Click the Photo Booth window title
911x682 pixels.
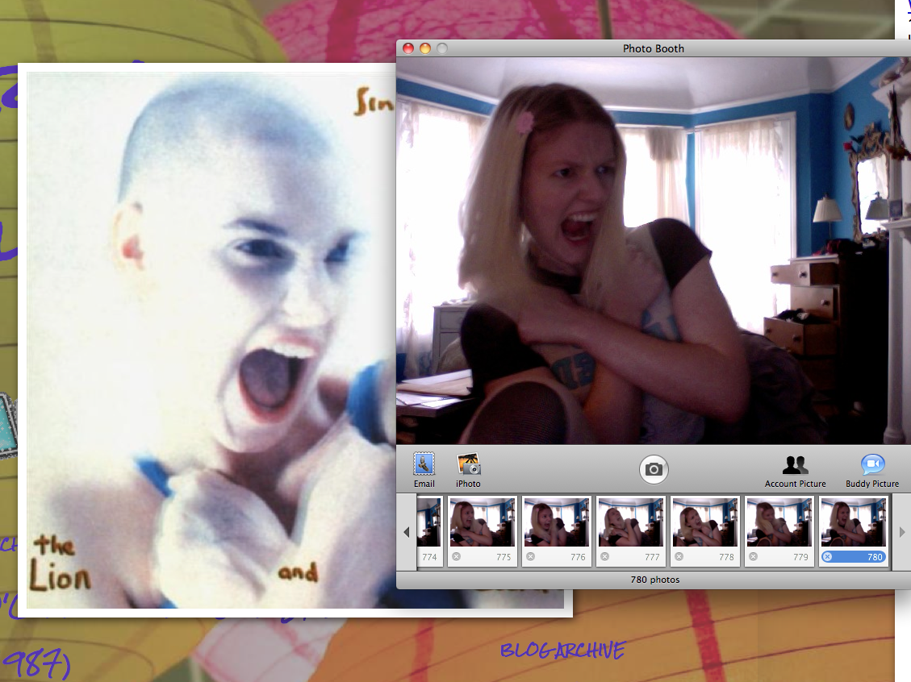pyautogui.click(x=653, y=48)
